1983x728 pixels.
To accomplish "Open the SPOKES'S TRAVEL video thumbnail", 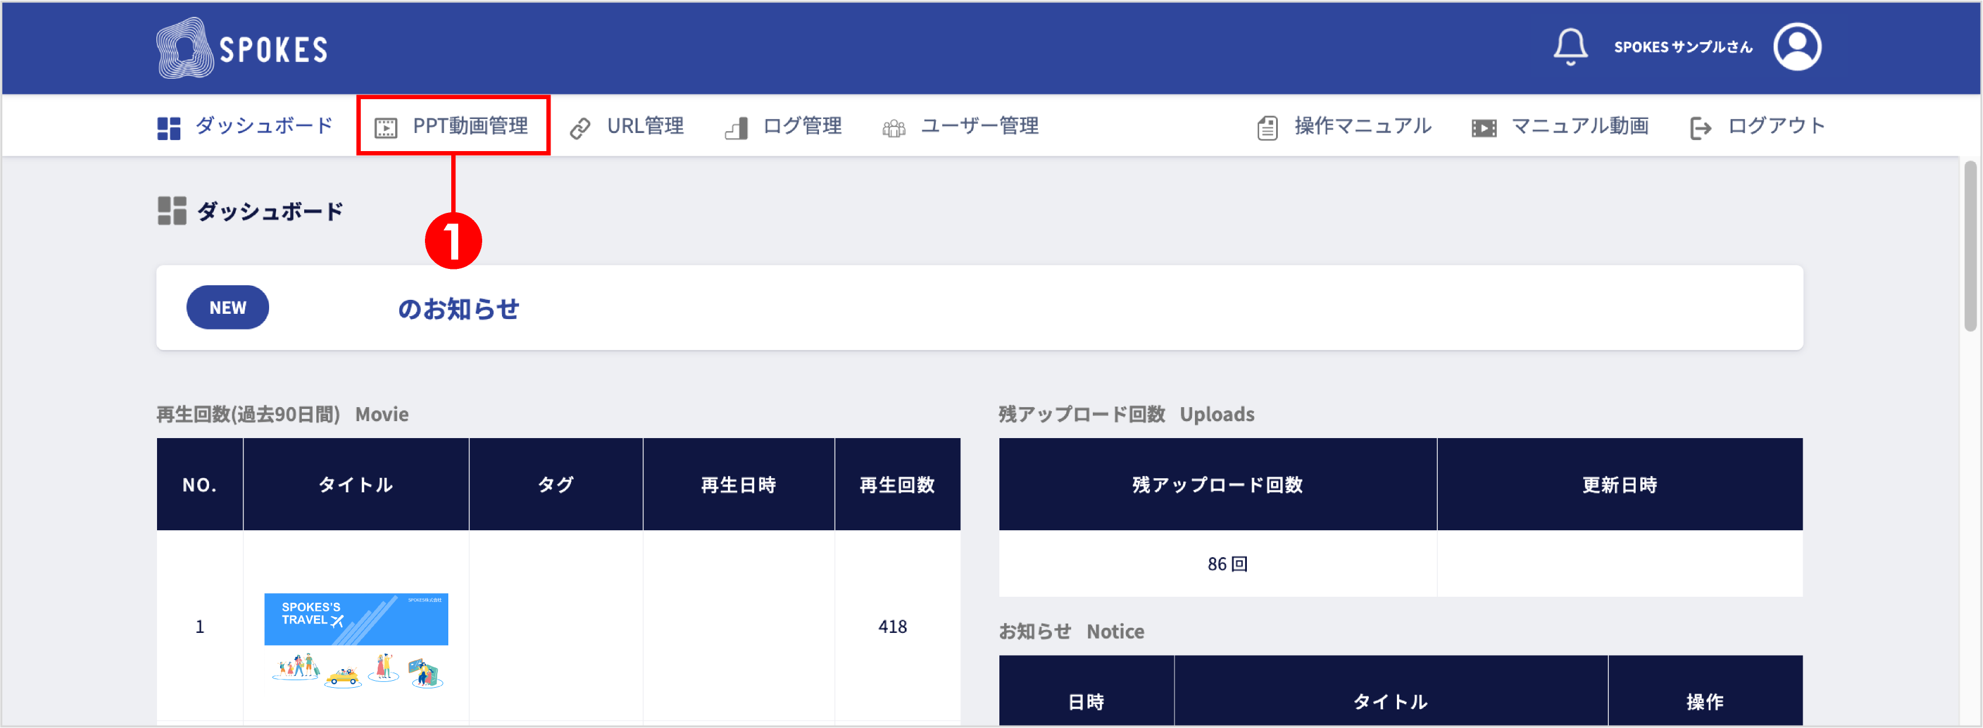I will pyautogui.click(x=356, y=619).
